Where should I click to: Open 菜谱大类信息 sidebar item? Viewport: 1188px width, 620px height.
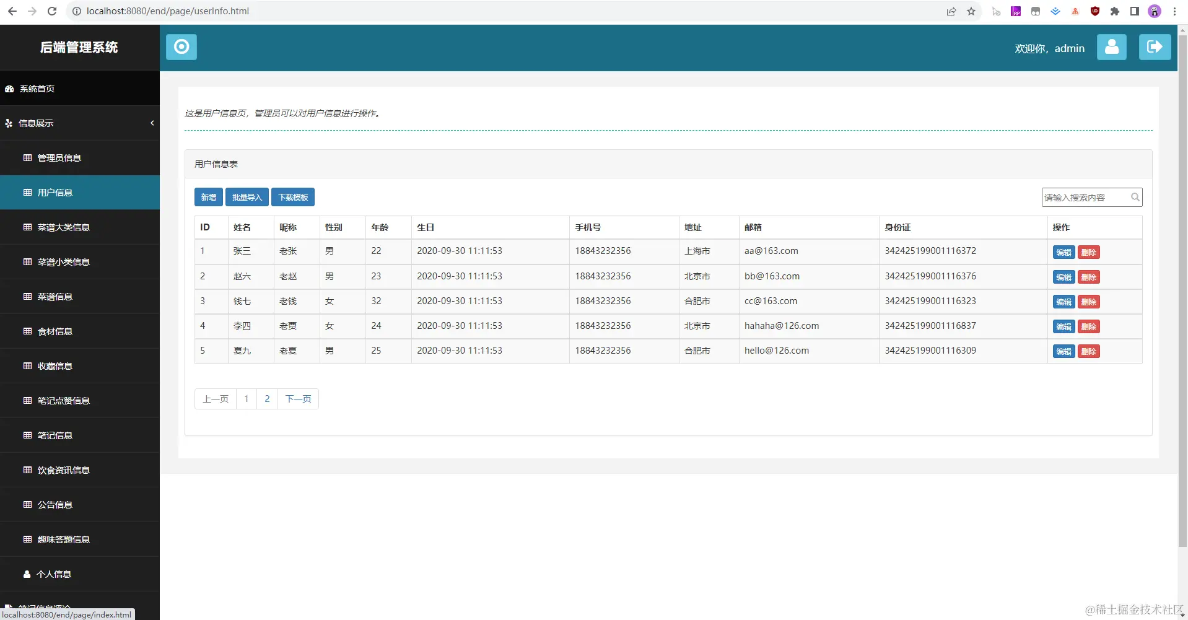(80, 227)
